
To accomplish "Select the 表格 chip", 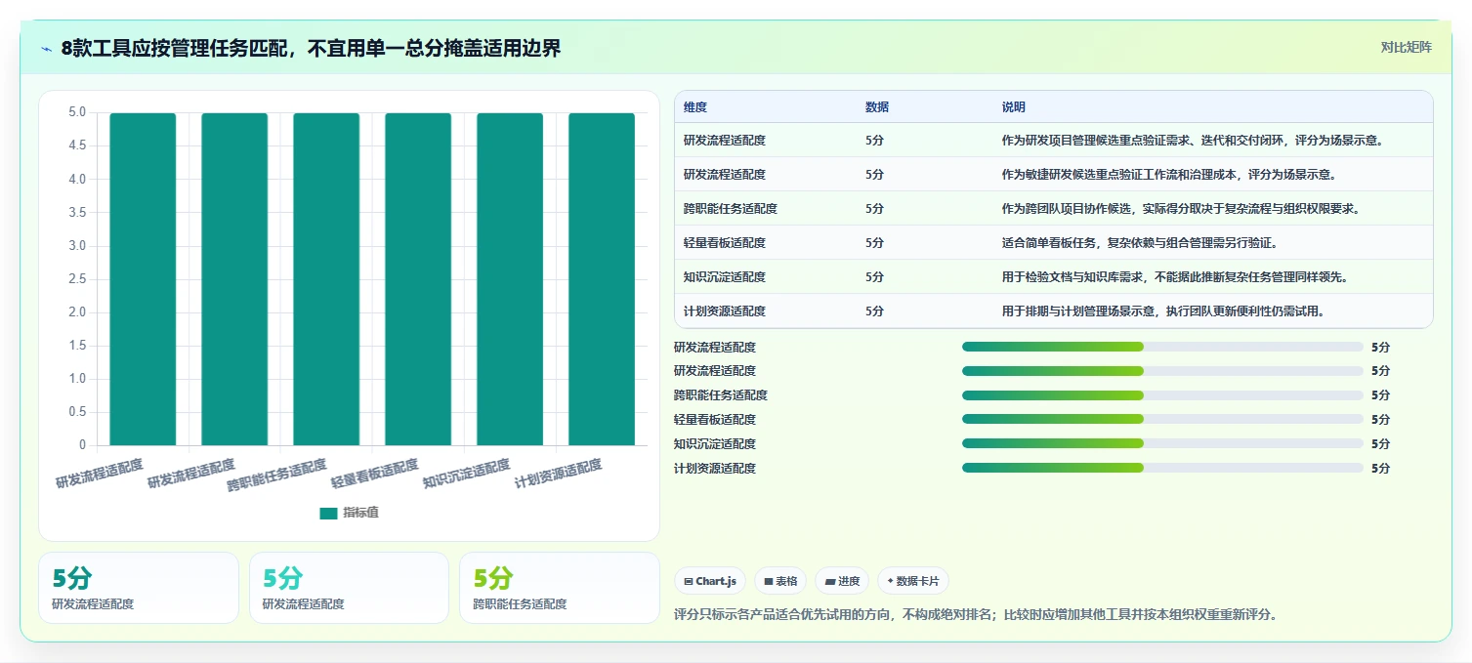I will tap(780, 581).
